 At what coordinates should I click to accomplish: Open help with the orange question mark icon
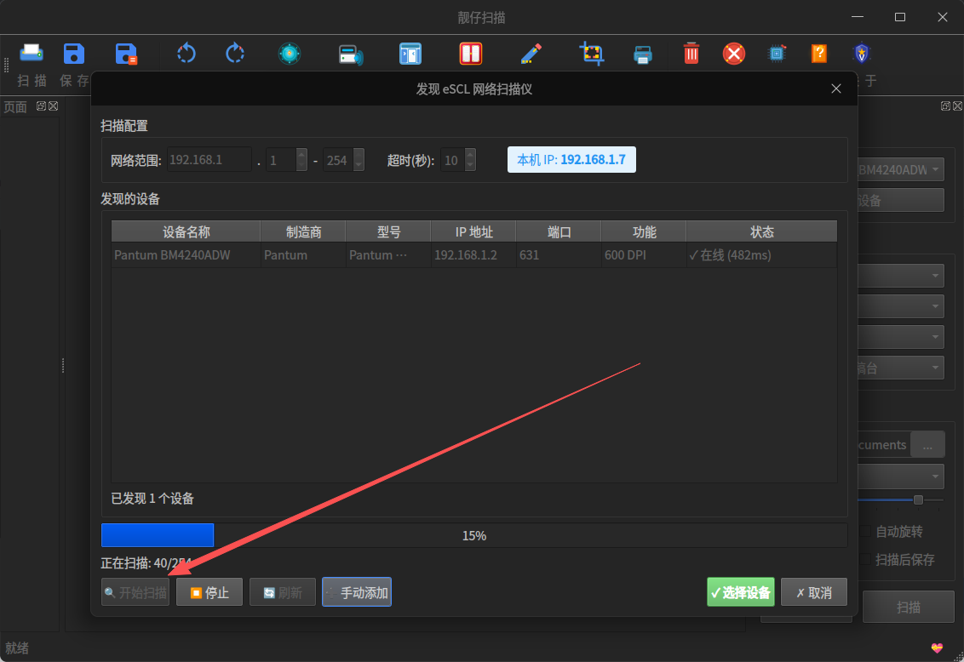pyautogui.click(x=819, y=54)
